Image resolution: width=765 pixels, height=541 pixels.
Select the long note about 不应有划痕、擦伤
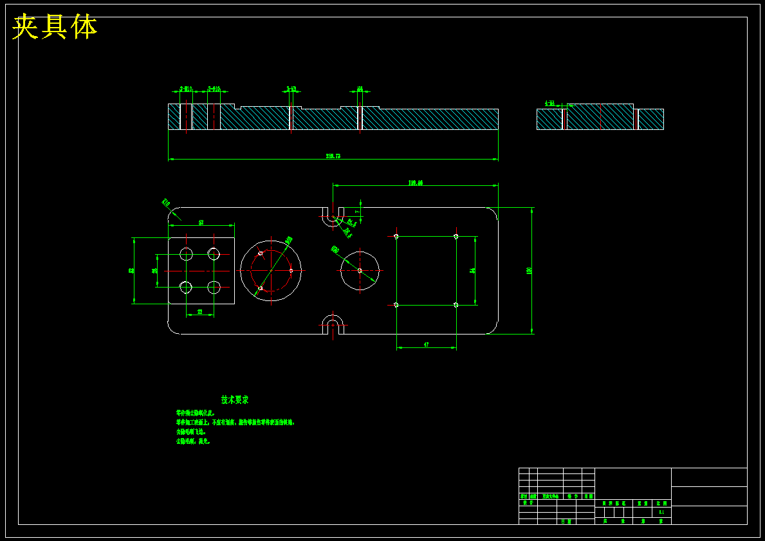click(235, 423)
